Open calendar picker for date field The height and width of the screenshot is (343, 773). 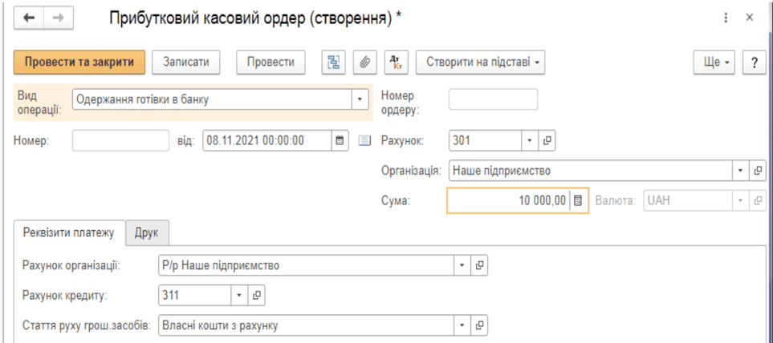click(340, 141)
